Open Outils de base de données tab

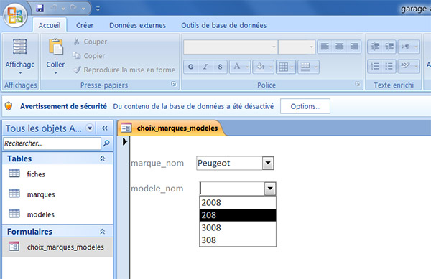tap(223, 25)
